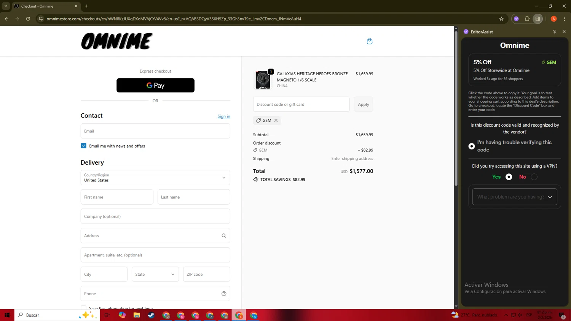
Task: Pay with the Google Pay button
Action: pyautogui.click(x=155, y=86)
